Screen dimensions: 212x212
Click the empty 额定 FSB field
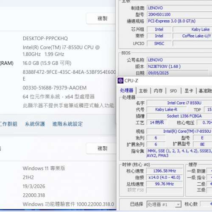165,190
